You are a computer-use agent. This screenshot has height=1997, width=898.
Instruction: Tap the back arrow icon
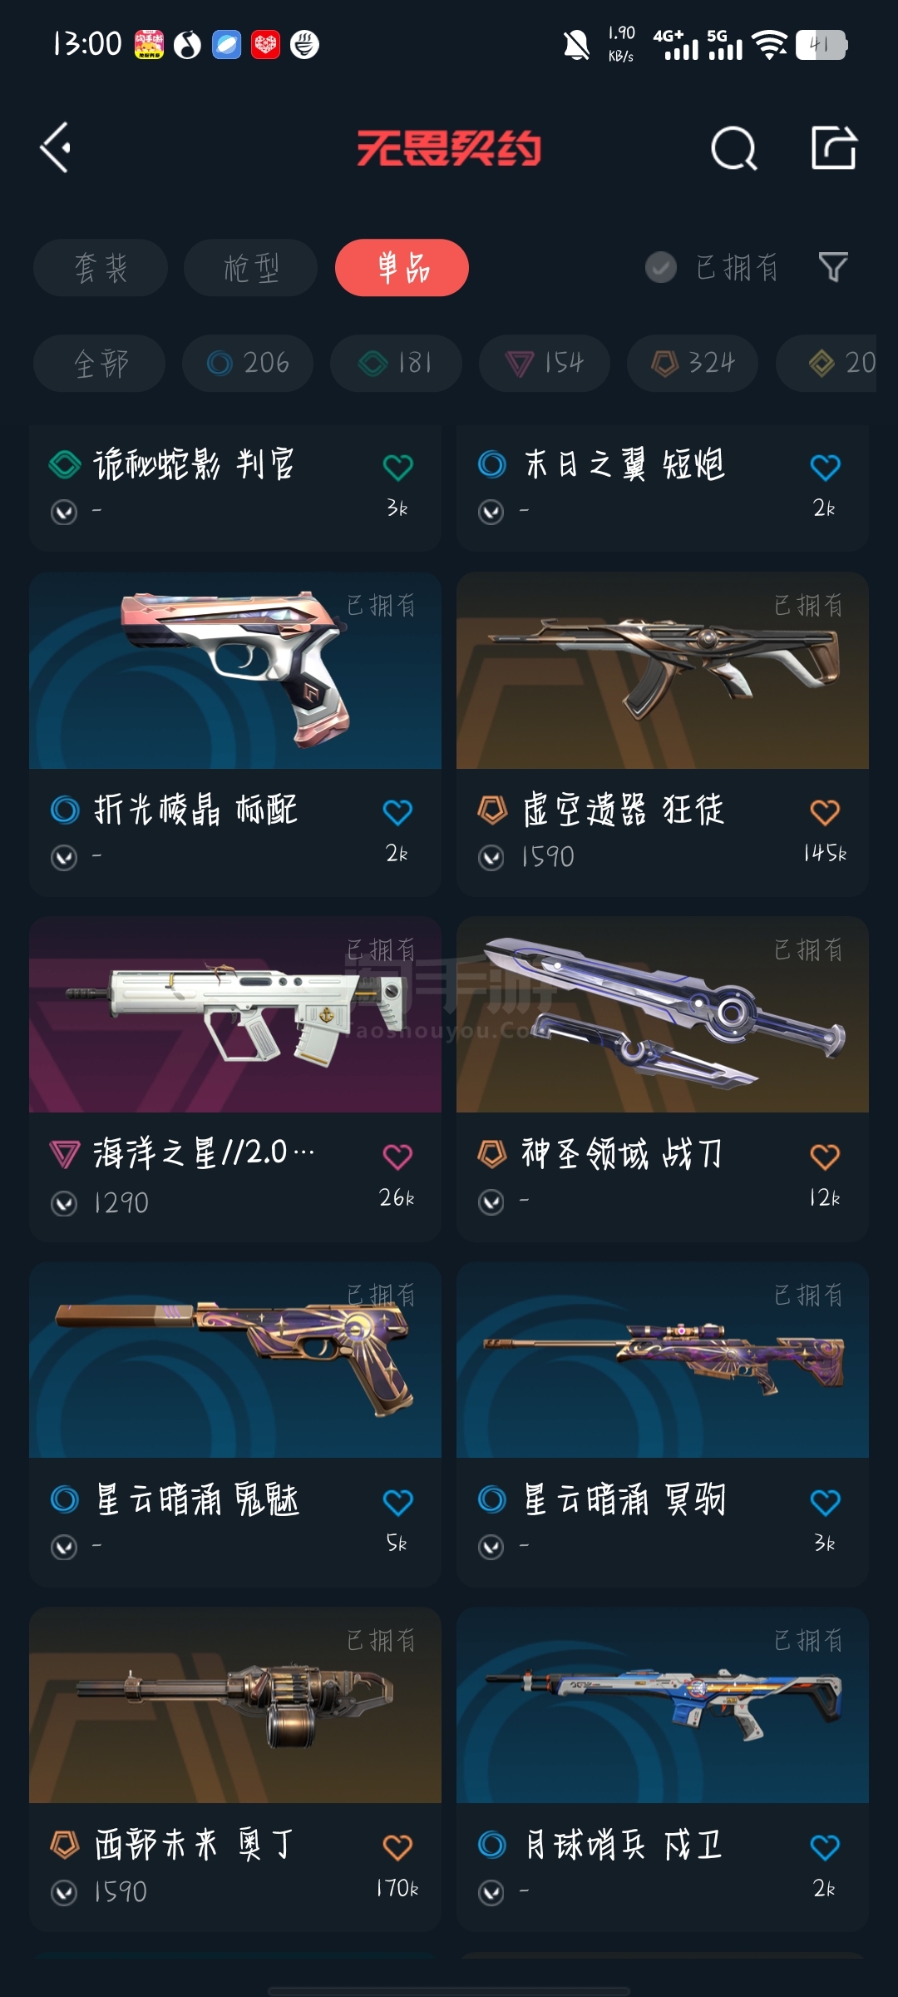[56, 148]
